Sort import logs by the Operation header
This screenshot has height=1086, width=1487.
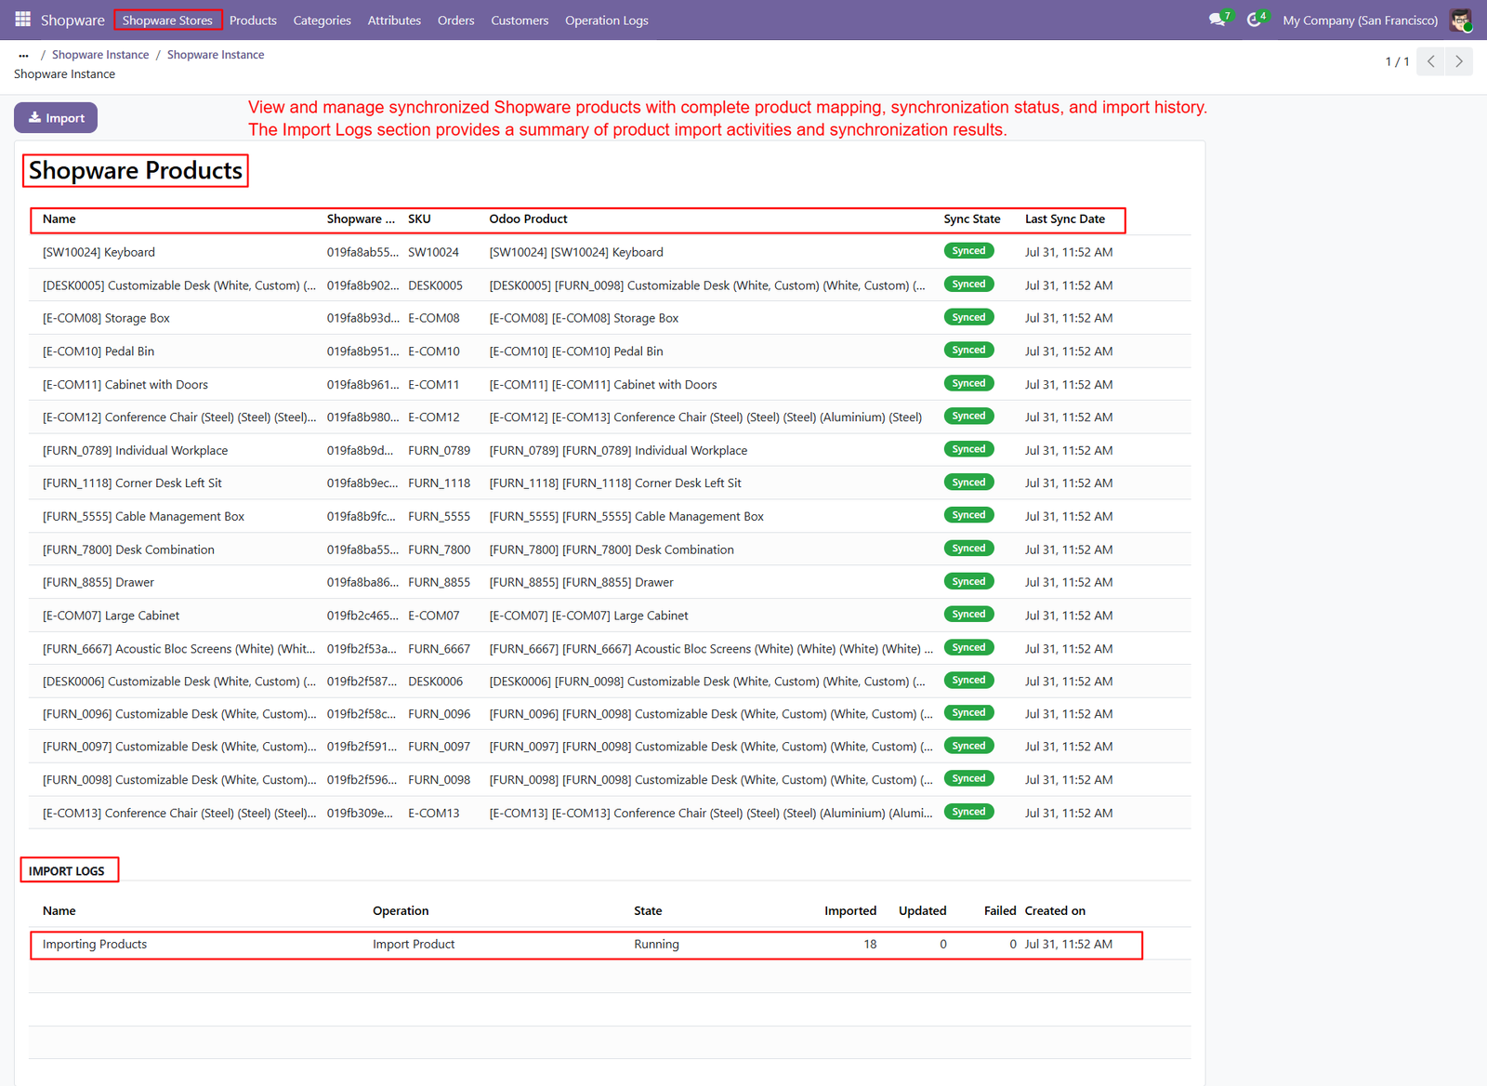pos(401,911)
